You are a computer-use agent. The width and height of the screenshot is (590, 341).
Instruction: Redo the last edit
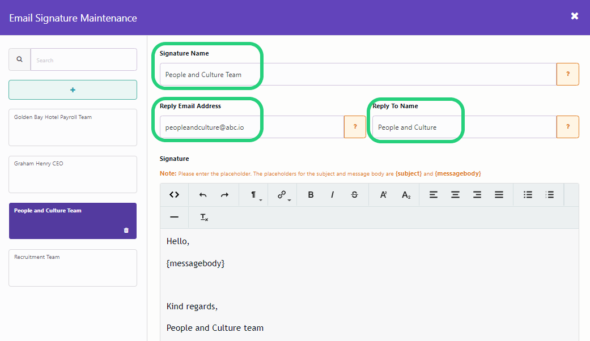[x=224, y=195]
